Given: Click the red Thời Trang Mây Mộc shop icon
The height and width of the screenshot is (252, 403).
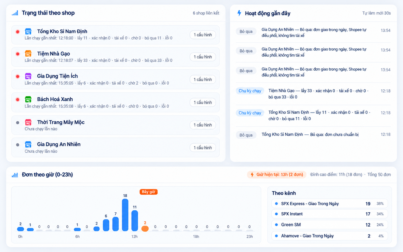Looking at the screenshot, I should click(x=28, y=122).
